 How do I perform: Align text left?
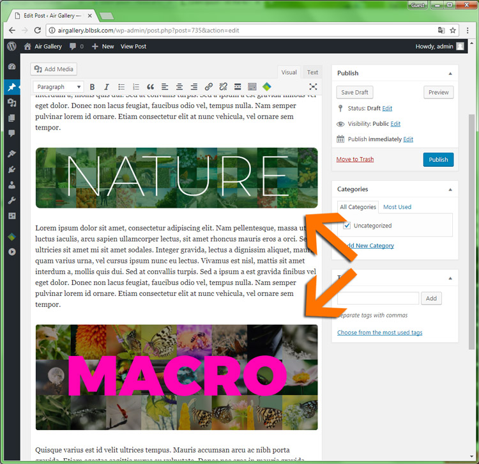click(165, 87)
